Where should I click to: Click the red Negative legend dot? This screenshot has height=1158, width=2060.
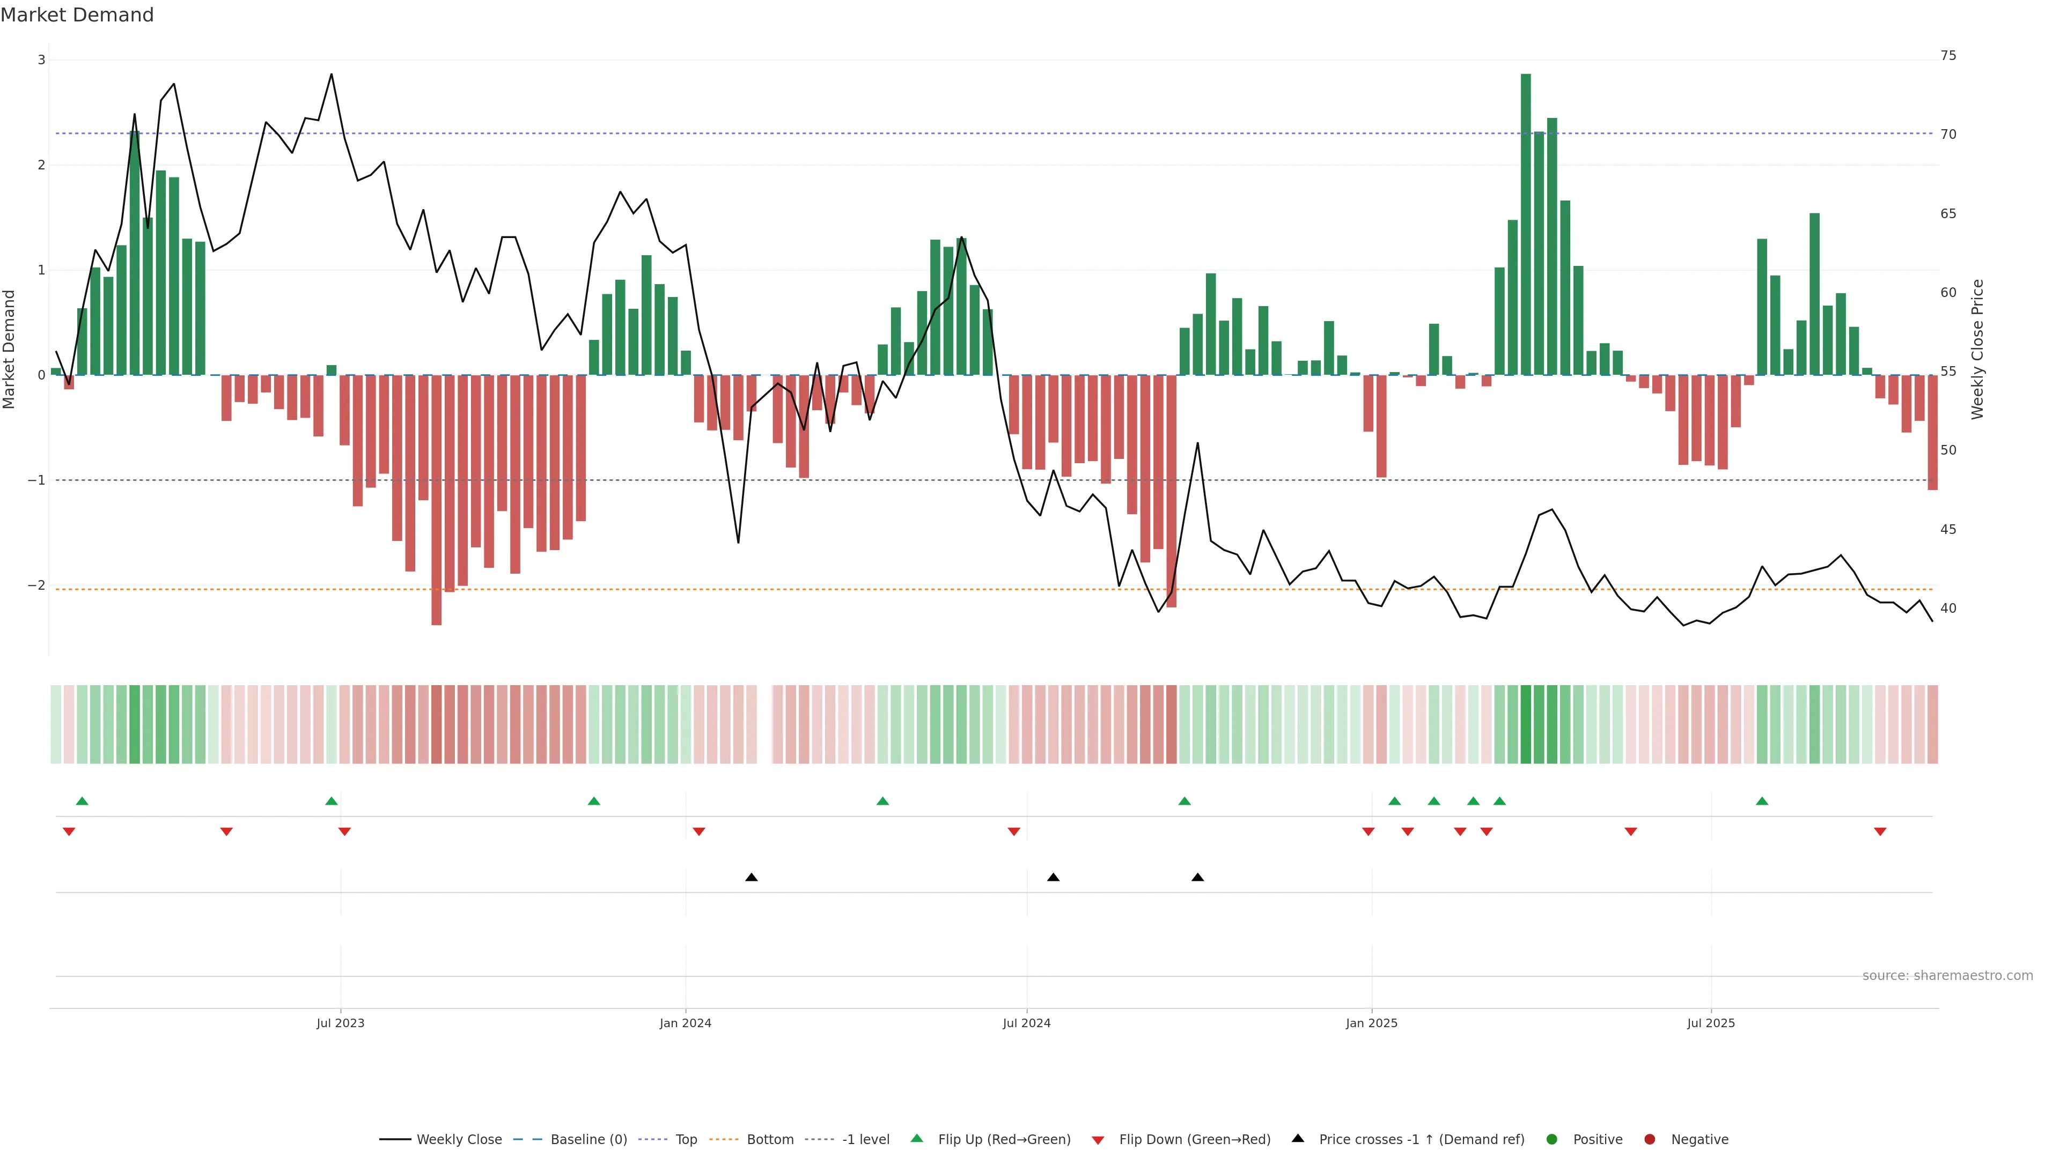1650,1140
